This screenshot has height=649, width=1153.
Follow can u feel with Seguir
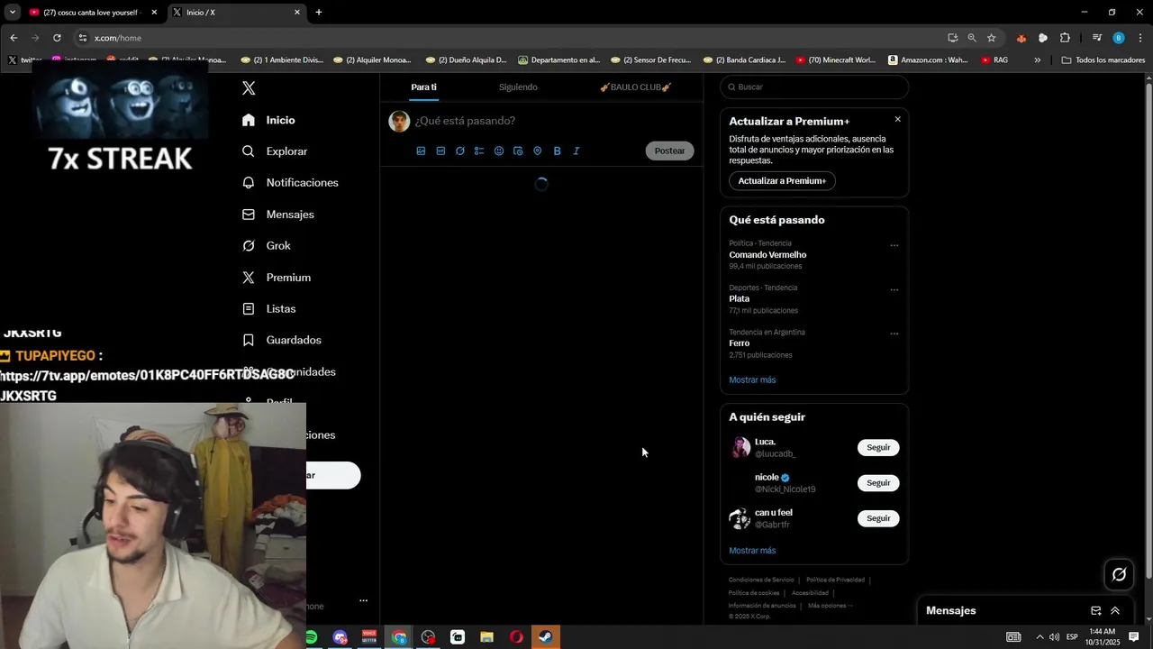[878, 518]
